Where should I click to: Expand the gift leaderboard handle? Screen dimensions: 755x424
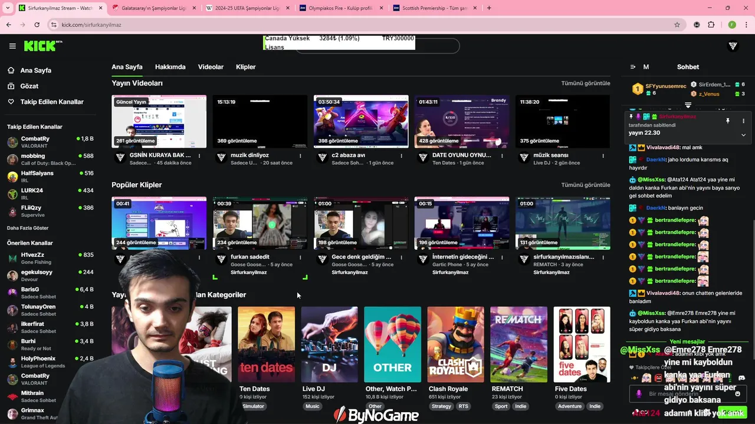tap(688, 105)
